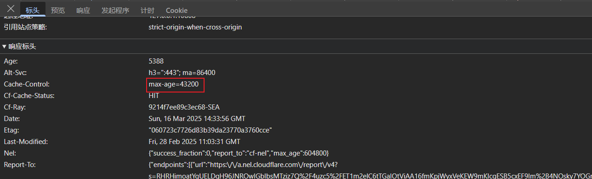Select the Fri, 28 Feb 2025 value

[194, 142]
